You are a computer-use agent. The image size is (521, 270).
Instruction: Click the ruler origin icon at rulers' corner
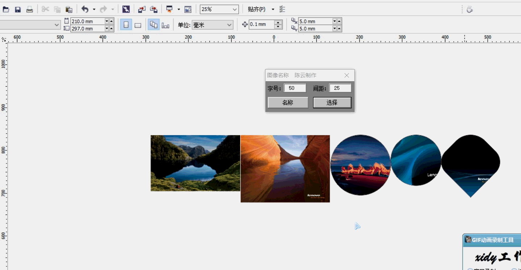4,39
